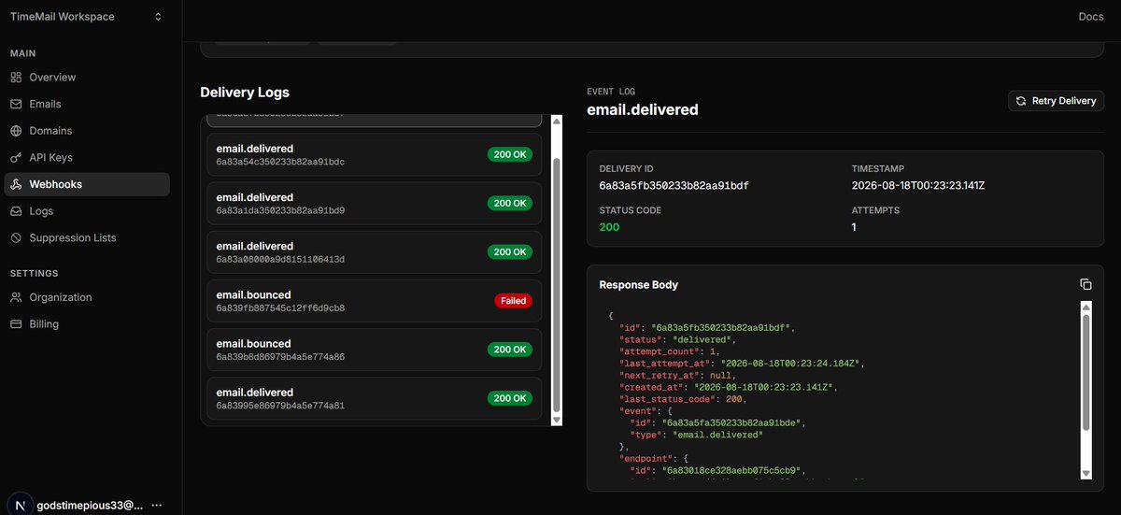
Task: Click the delivery ID value 6a83a5fb350233b82aa91bdf
Action: [674, 185]
